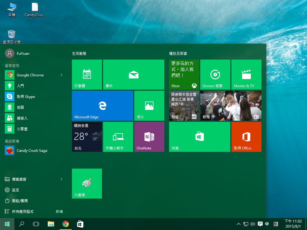Click the FuYuan user account
The image size is (307, 230).
[x=17, y=53]
